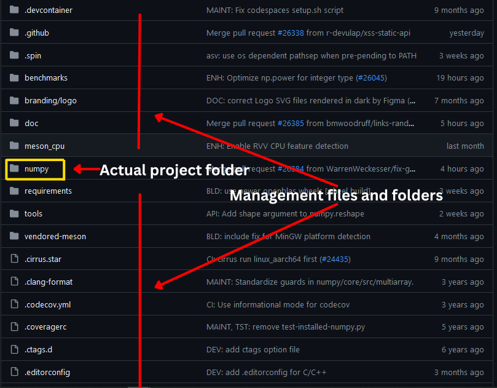The image size is (497, 388).
Task: Click the folder icon beside doc
Action: (x=14, y=123)
